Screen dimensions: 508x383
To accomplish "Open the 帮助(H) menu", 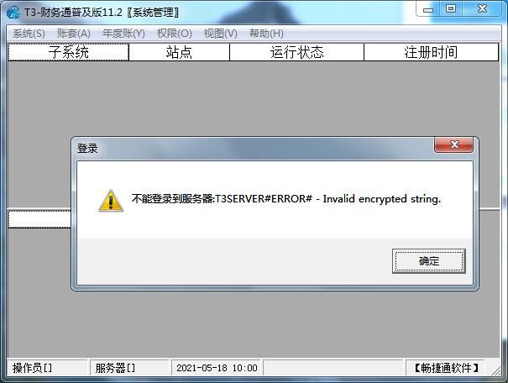I will click(x=266, y=34).
